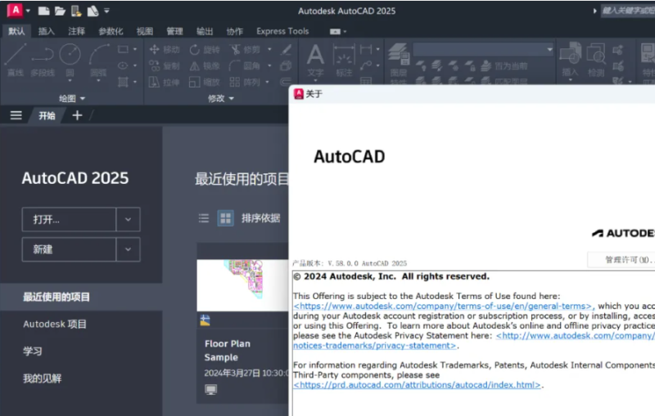
Task: Click the Fillet (圆角) tool
Action: click(x=245, y=66)
